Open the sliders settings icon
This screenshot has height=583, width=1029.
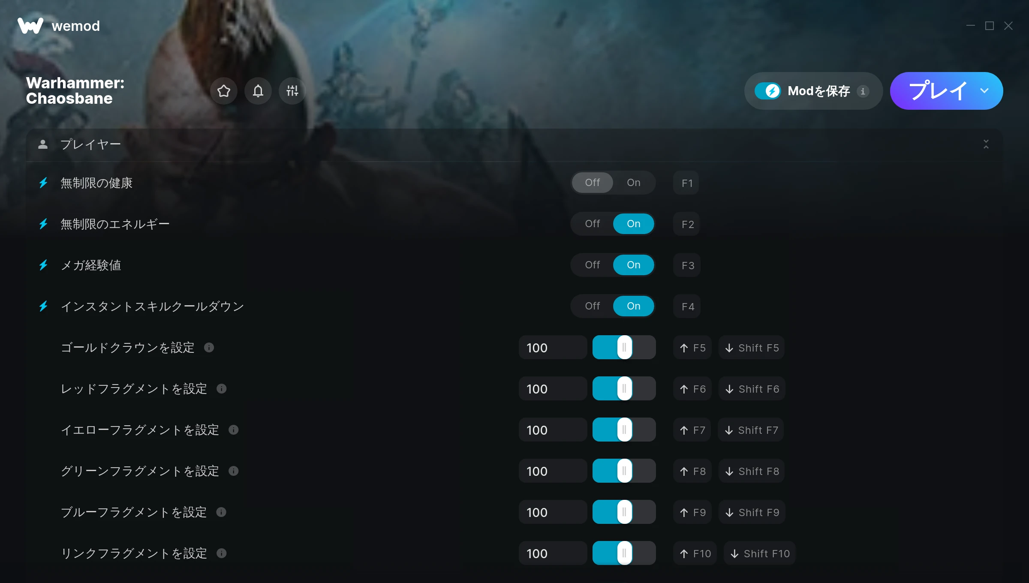point(292,91)
